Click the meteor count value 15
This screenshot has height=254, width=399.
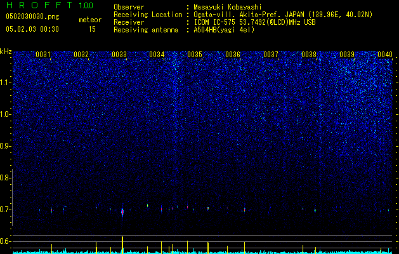click(x=92, y=29)
